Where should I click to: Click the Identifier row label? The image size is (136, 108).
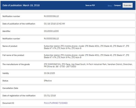click(x=6, y=31)
